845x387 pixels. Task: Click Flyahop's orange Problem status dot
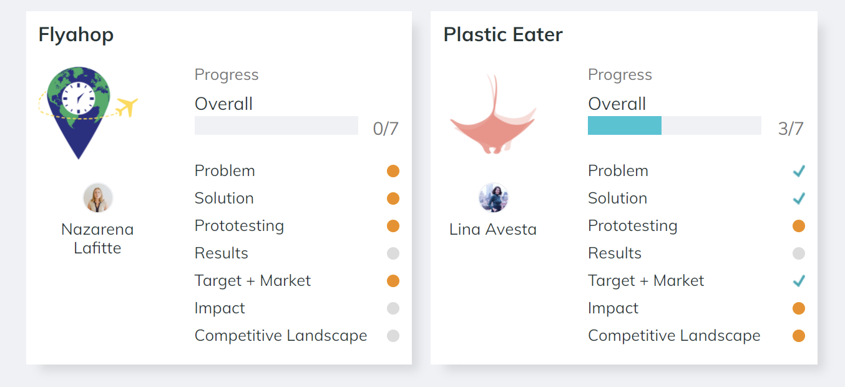coord(393,171)
